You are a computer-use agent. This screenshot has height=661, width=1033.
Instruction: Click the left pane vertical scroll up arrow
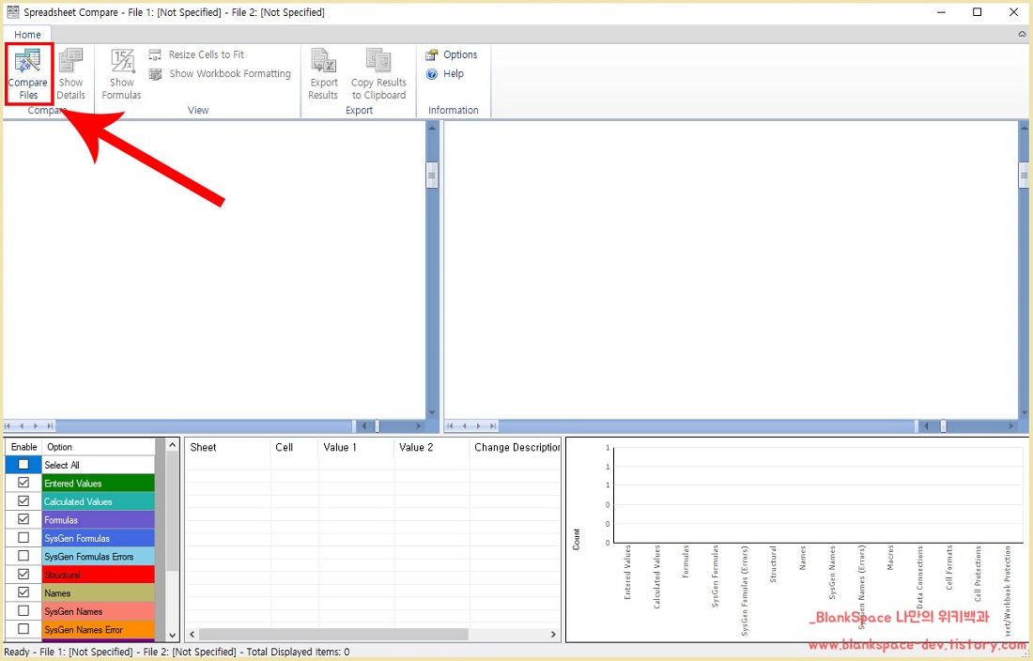point(432,127)
